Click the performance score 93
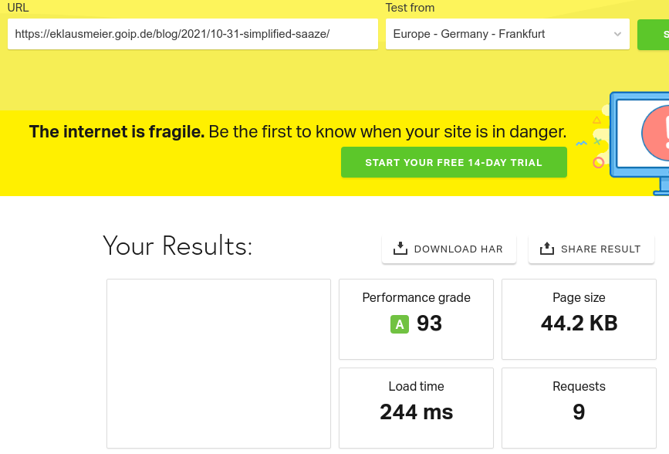Screen dimensions: 669x454 pyautogui.click(x=430, y=324)
